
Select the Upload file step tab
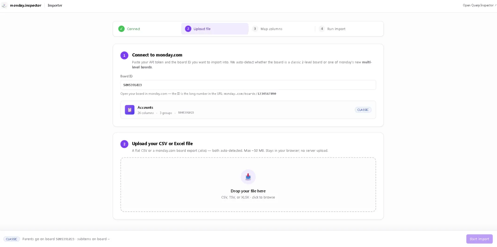(x=215, y=29)
